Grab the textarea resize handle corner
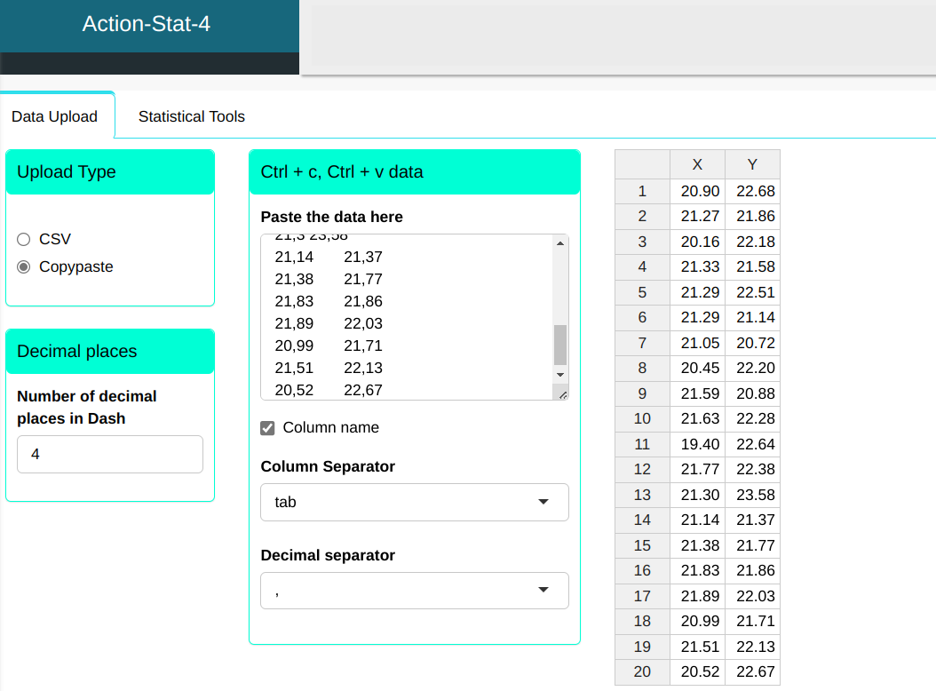The width and height of the screenshot is (936, 691). (x=563, y=394)
